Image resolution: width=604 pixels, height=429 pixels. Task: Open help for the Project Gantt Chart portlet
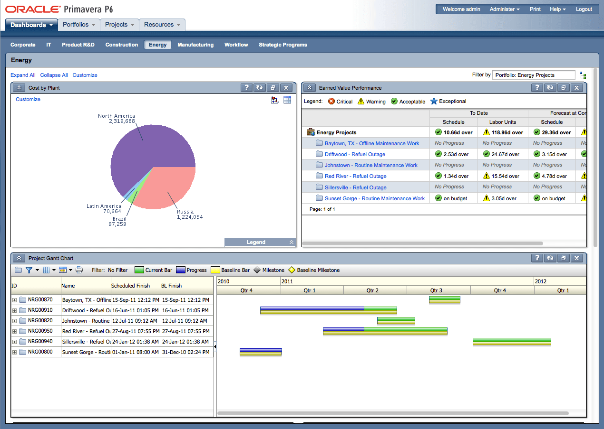pos(537,258)
